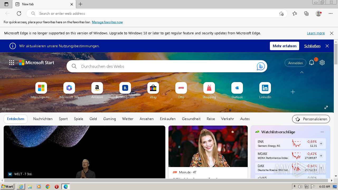Open the Gaming tab

pyautogui.click(x=110, y=119)
